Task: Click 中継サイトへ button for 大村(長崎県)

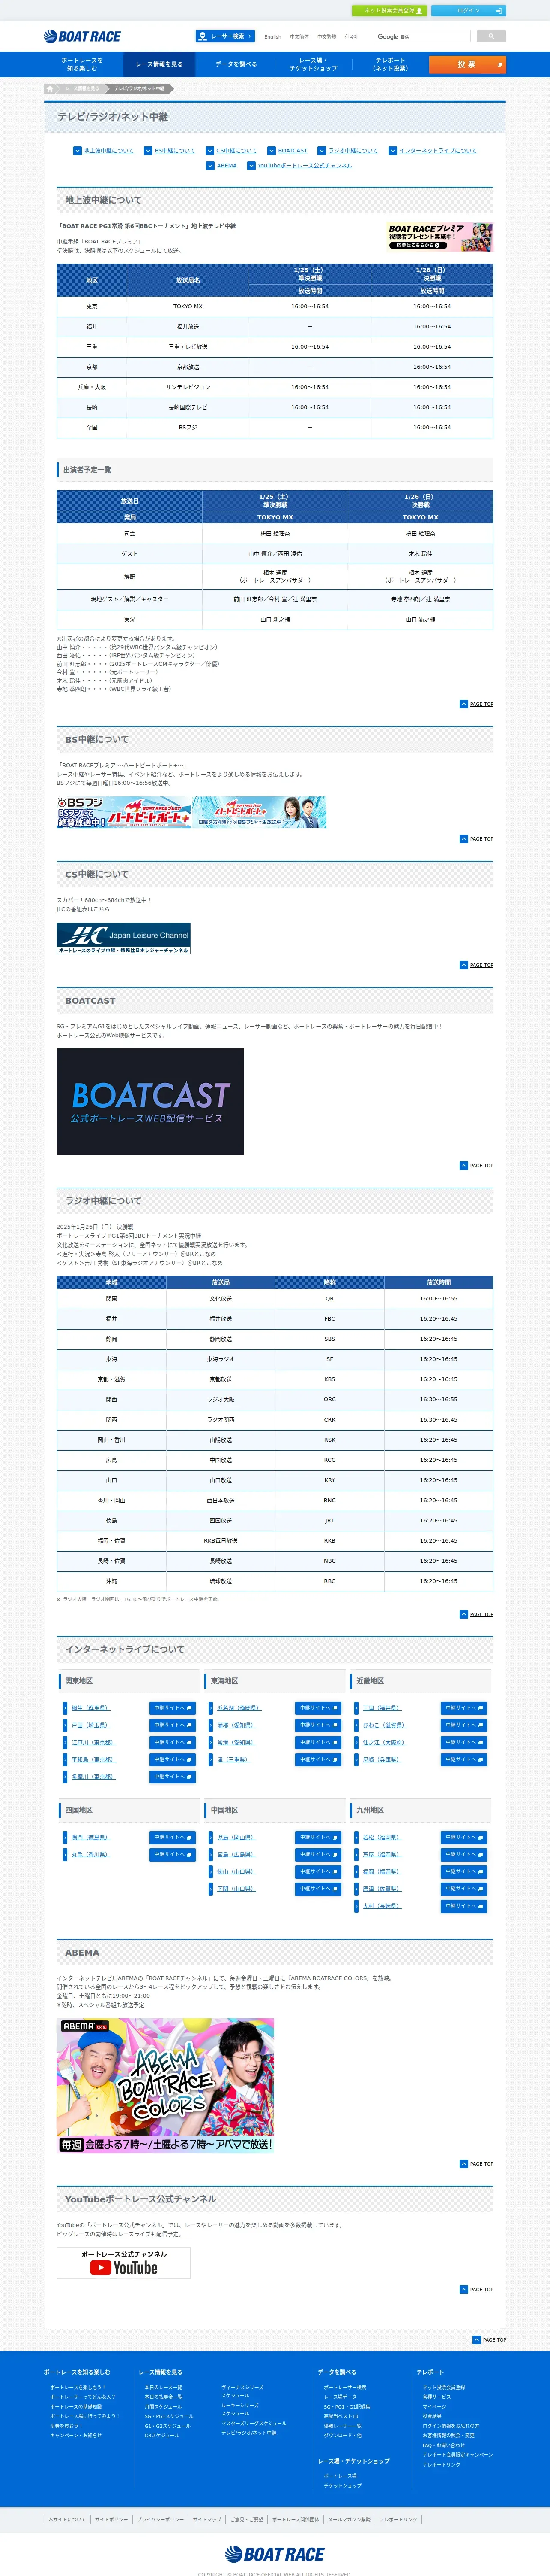Action: 464,1905
